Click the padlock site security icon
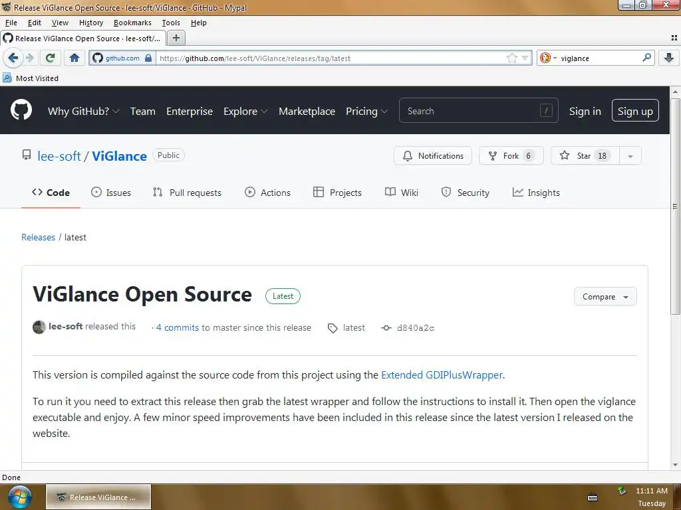 [x=148, y=58]
